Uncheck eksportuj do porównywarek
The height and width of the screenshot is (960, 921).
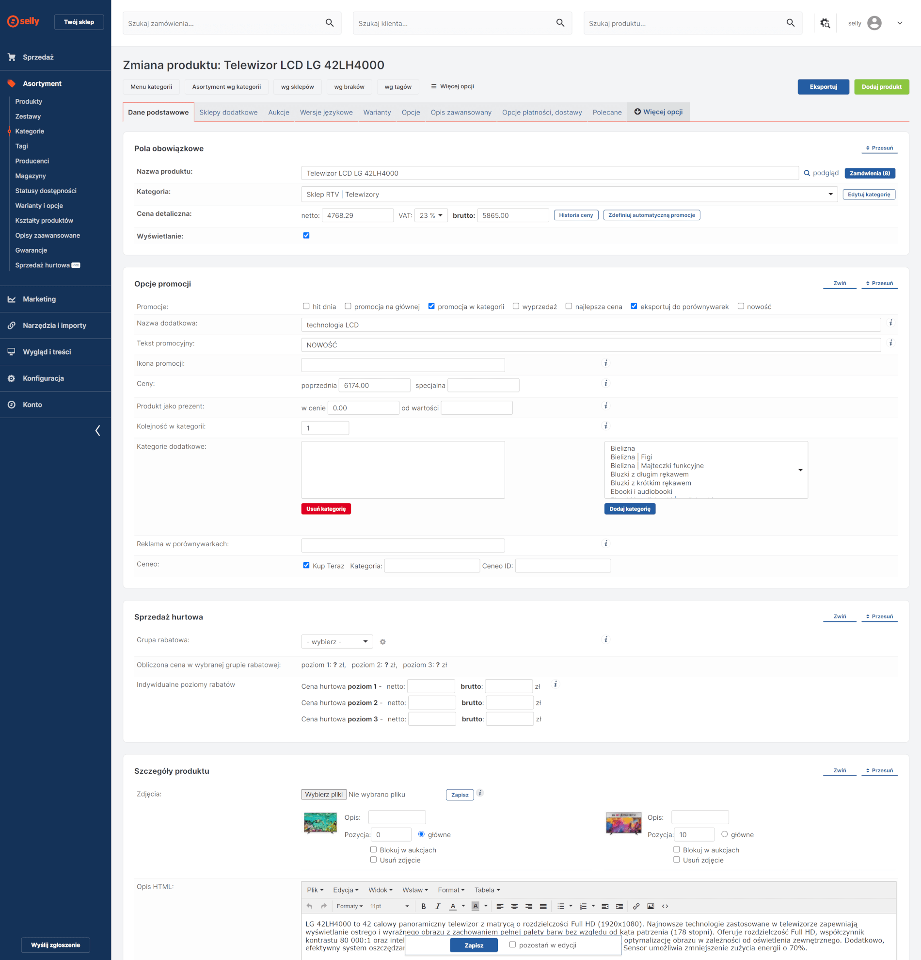[634, 306]
